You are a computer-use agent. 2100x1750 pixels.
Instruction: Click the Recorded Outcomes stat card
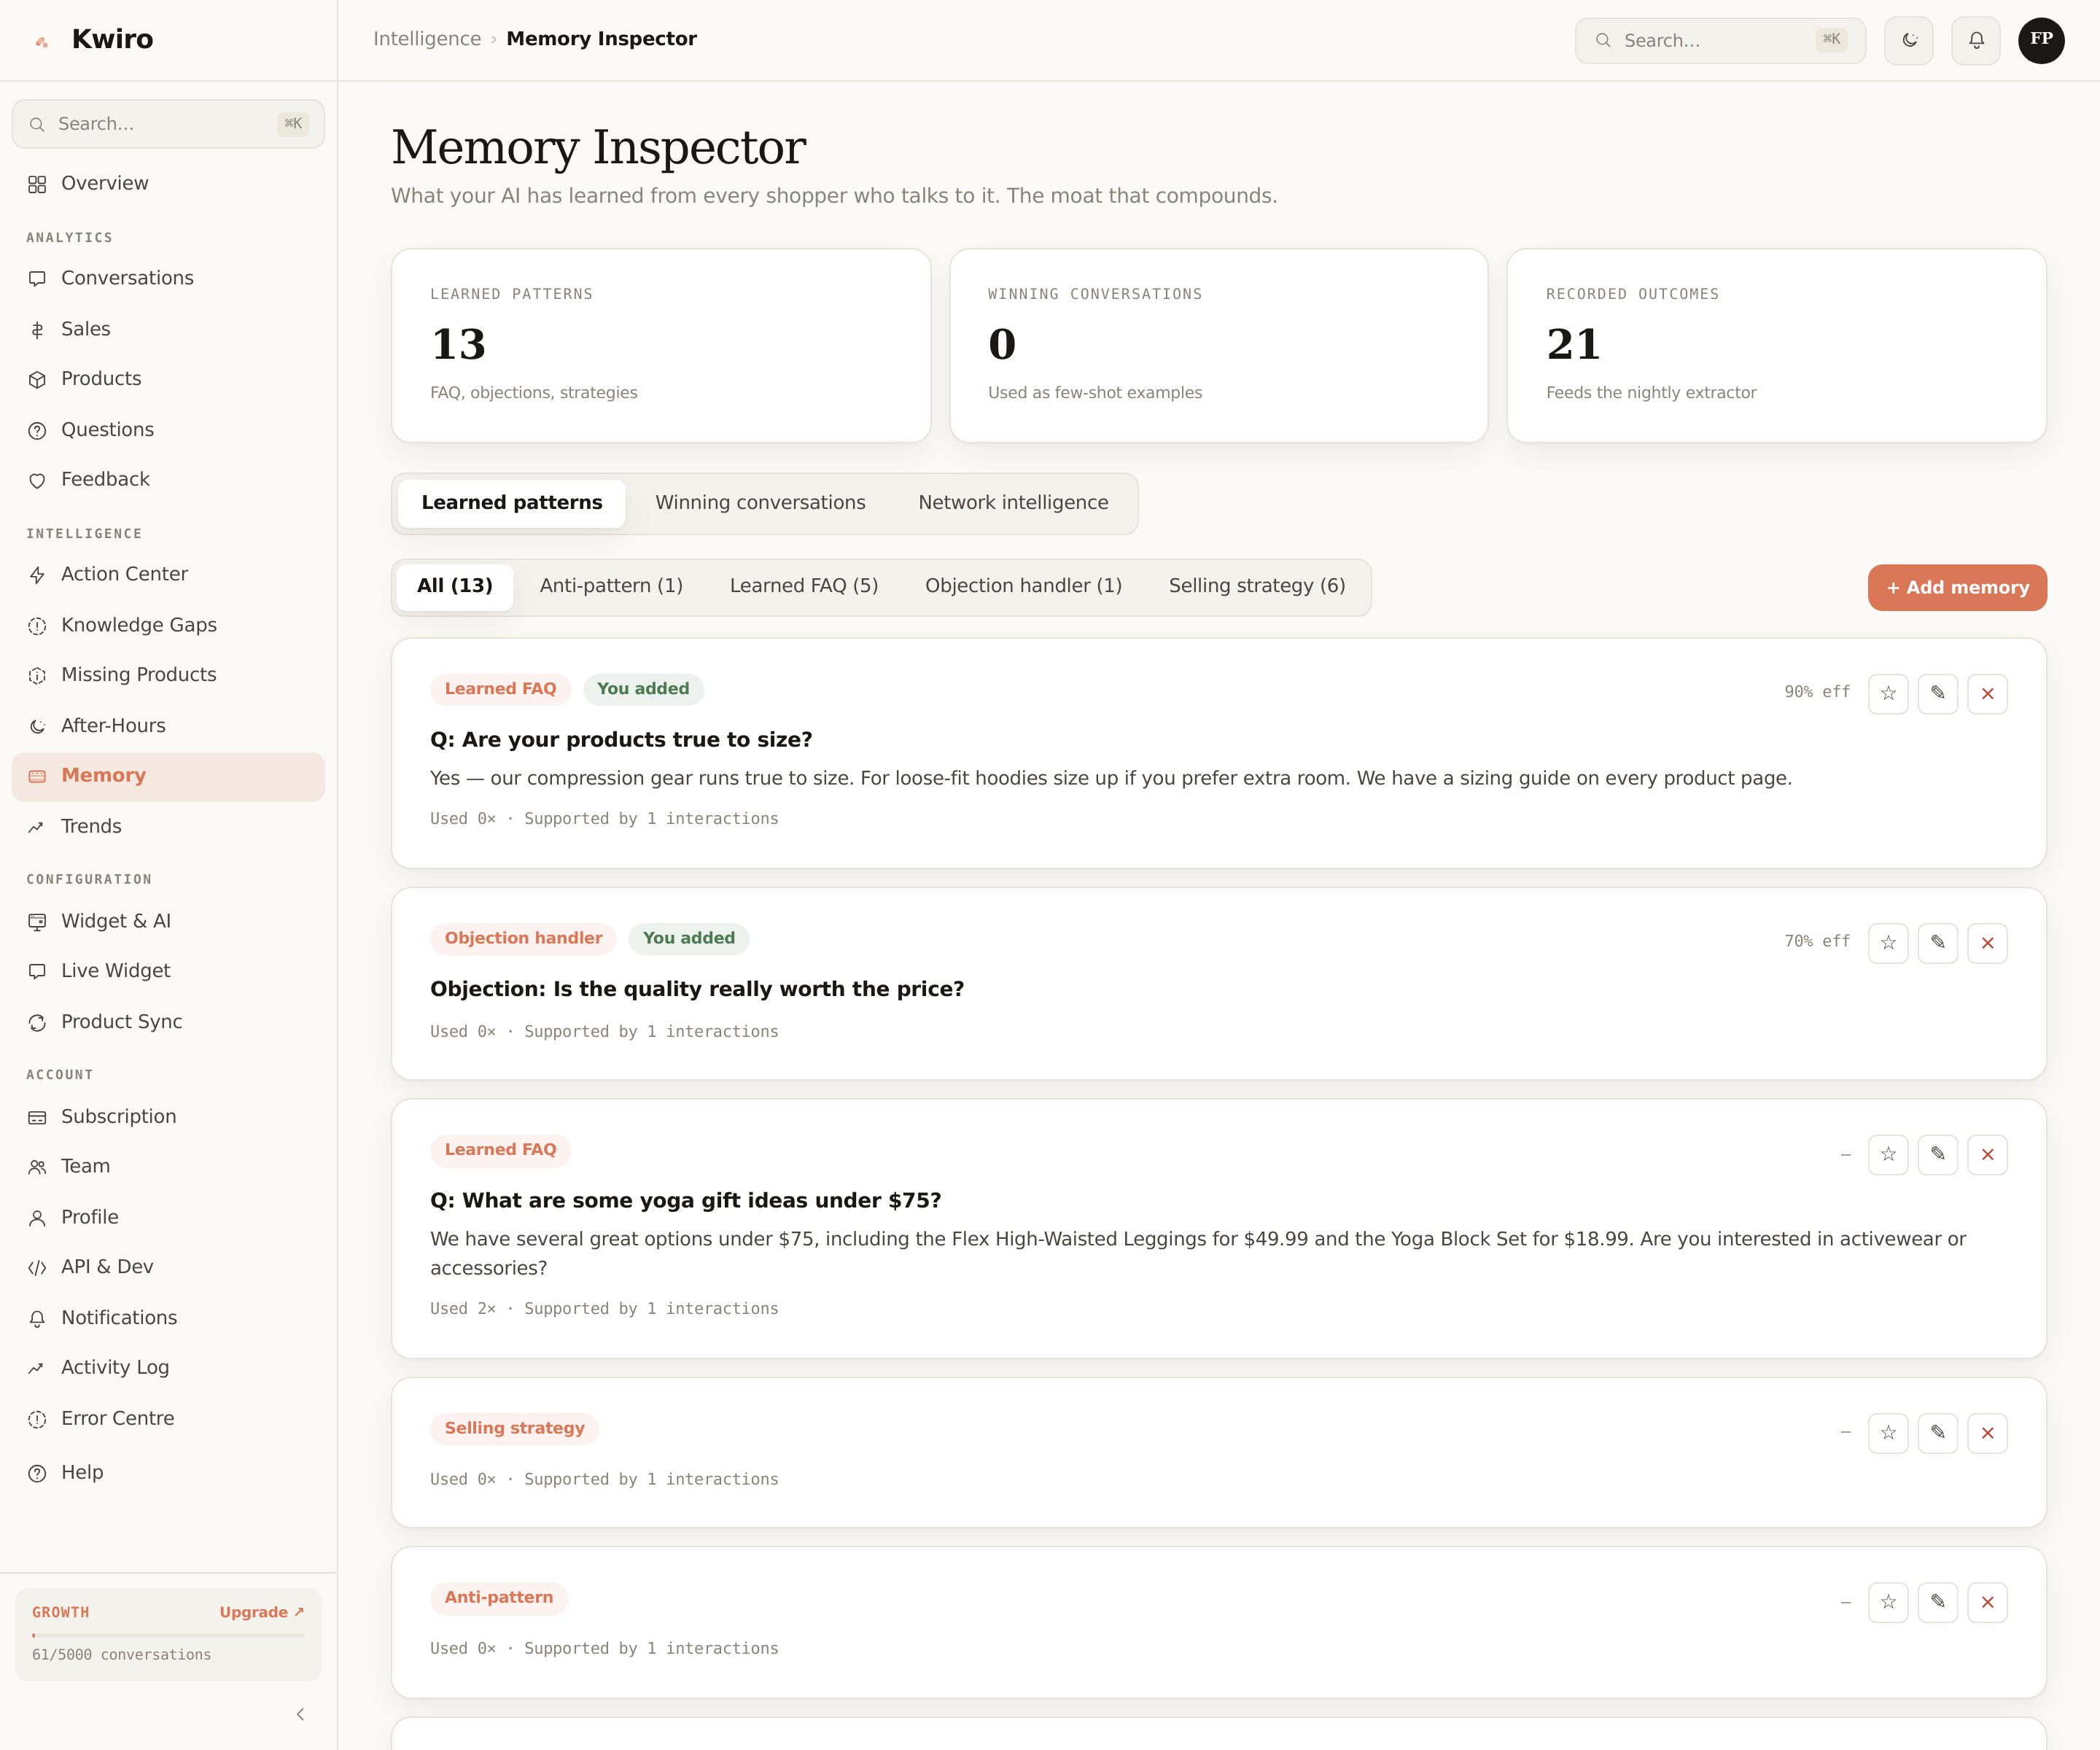[x=1777, y=346]
